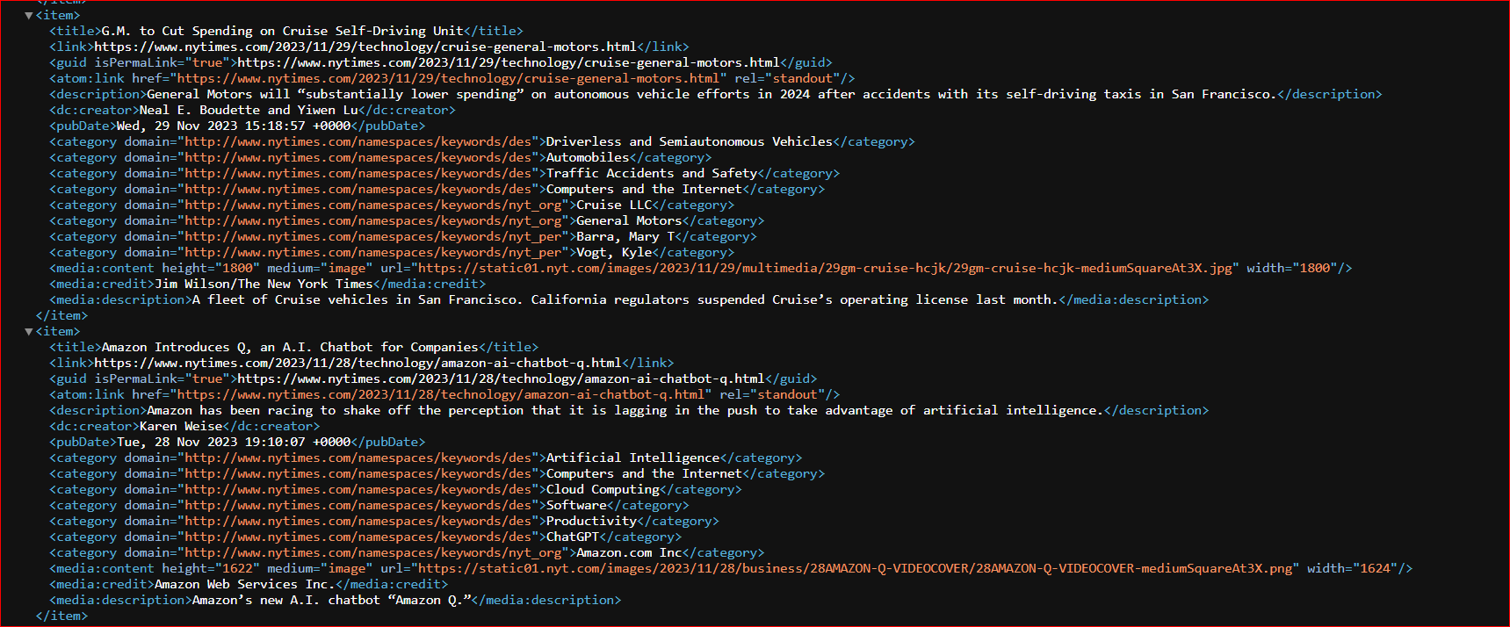Click 'Computers and the Internet' in G.M. item
Image resolution: width=1510 pixels, height=627 pixels.
(x=644, y=189)
